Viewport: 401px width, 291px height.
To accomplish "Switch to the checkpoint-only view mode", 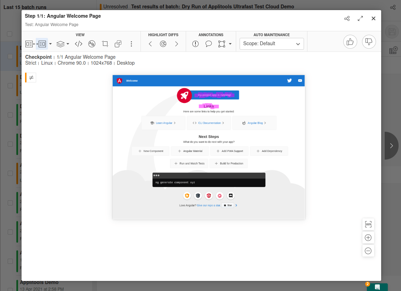I will click(x=42, y=44).
